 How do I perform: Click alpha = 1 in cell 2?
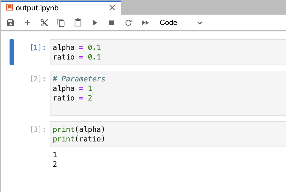[72, 88]
